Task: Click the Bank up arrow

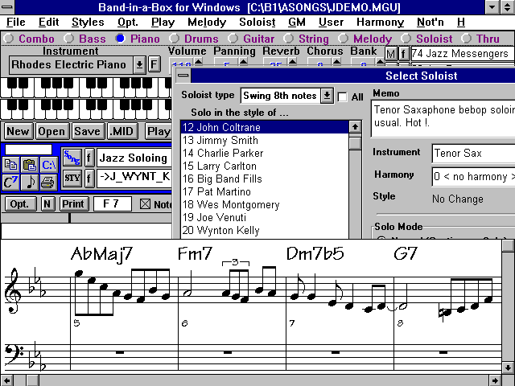Action: [x=380, y=61]
